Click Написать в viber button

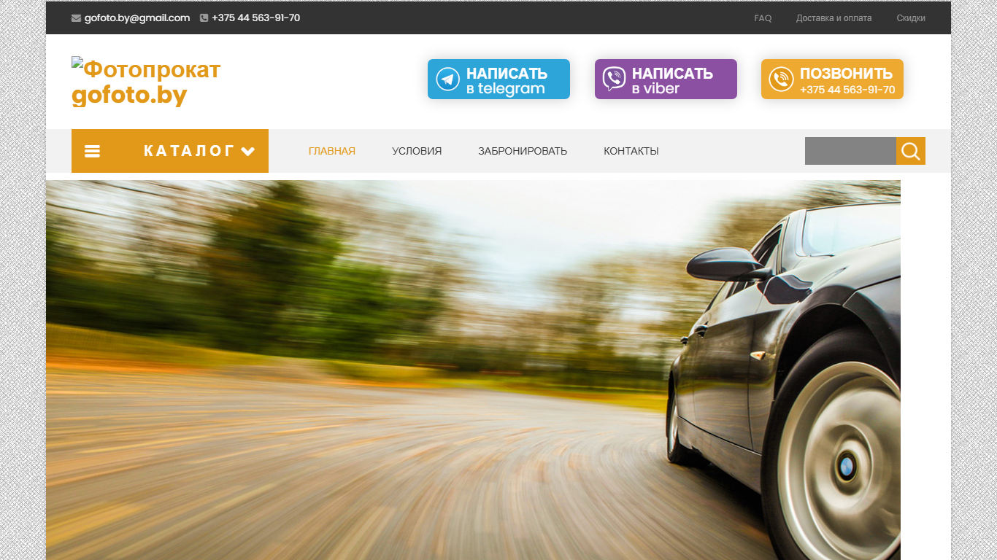666,79
